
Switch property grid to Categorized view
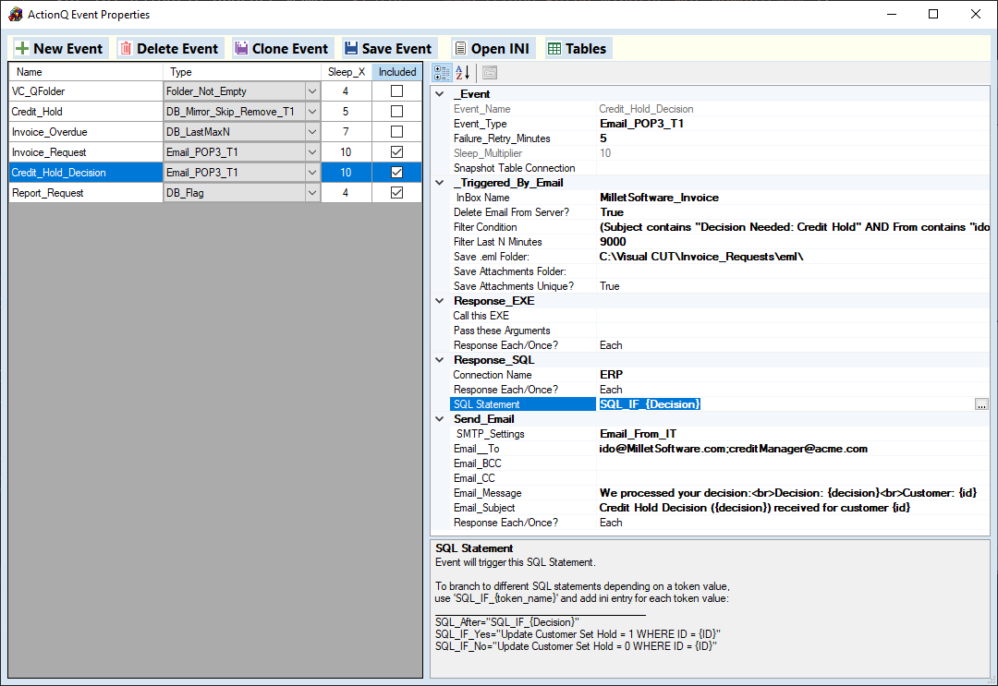click(442, 73)
